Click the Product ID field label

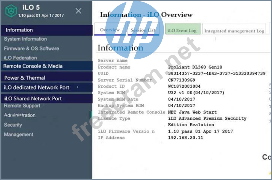point(111,86)
